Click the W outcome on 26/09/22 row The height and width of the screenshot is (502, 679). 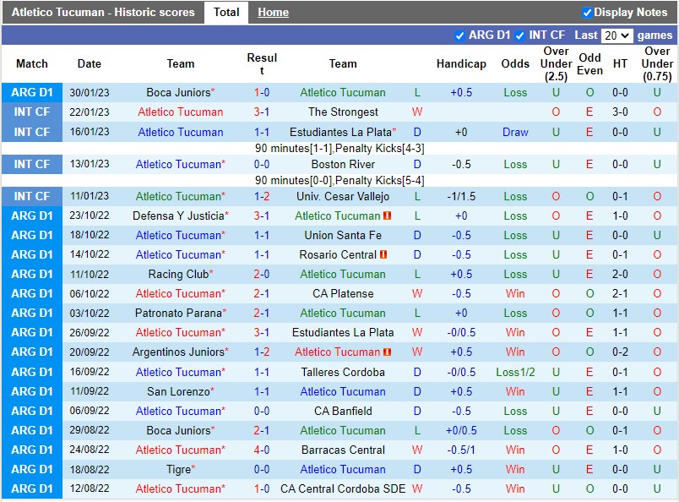(x=417, y=332)
